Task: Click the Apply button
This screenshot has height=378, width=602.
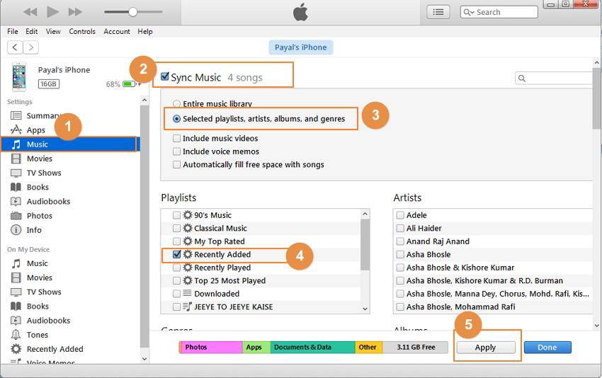Action: (485, 348)
